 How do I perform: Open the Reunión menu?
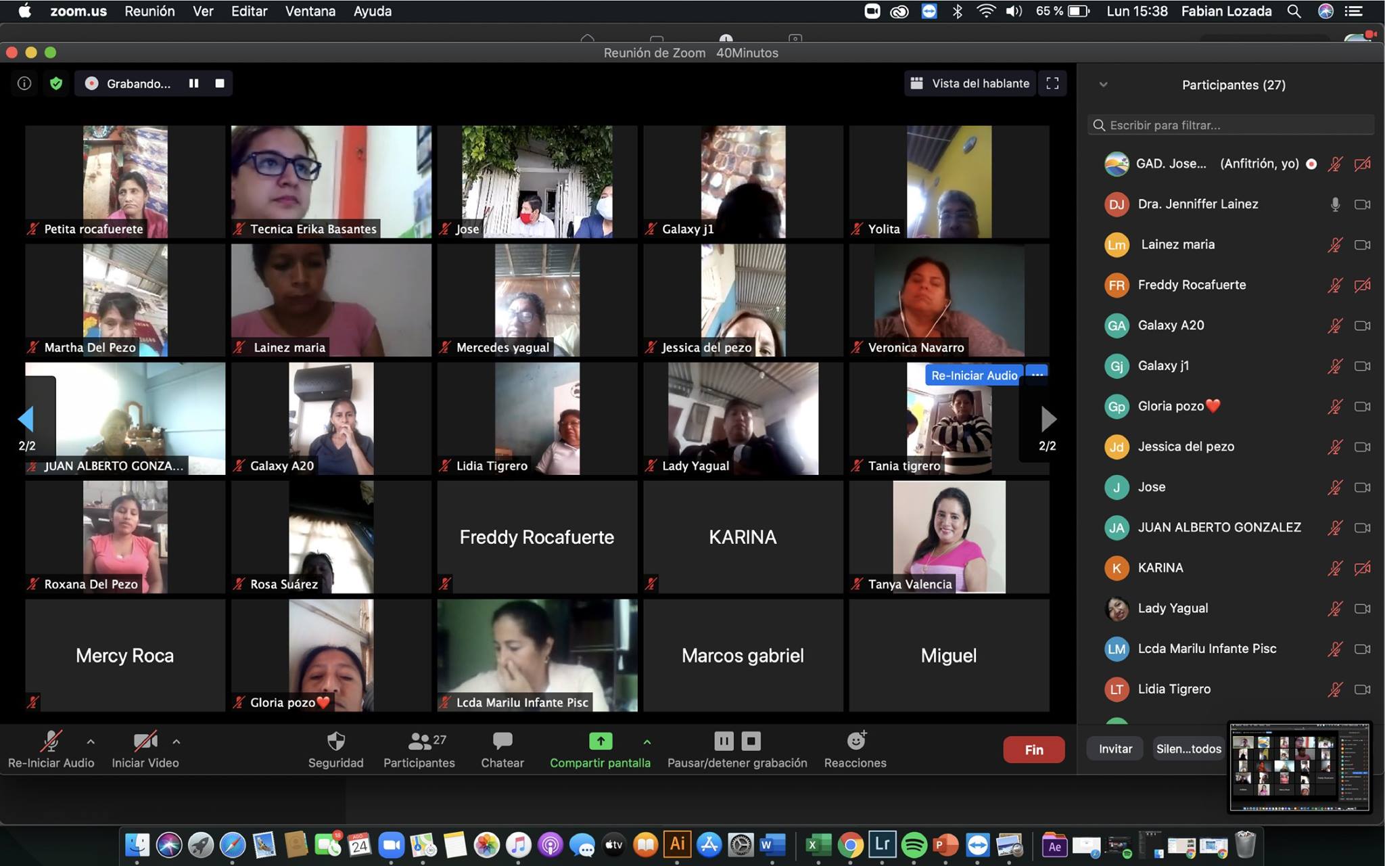point(149,11)
